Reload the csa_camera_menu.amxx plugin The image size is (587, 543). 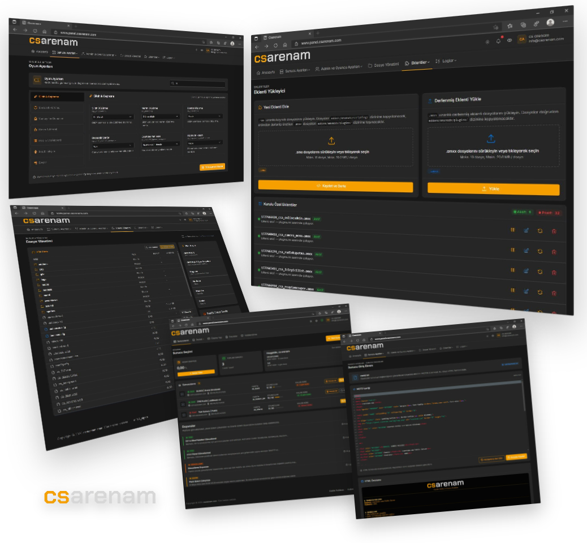click(x=540, y=251)
